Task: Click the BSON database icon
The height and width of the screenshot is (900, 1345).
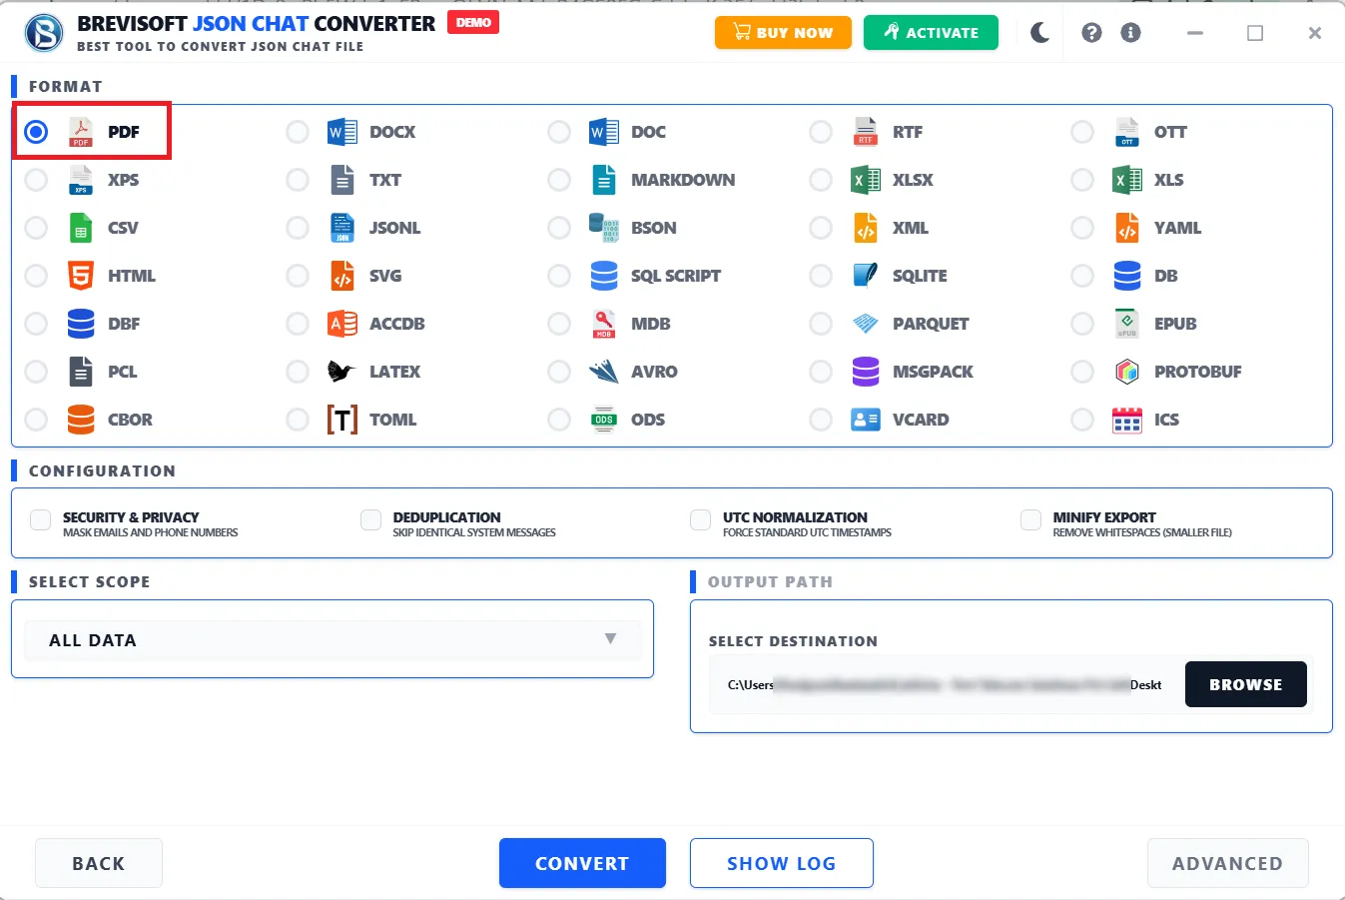Action: pyautogui.click(x=604, y=228)
